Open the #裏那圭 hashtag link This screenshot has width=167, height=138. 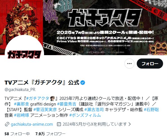(21, 104)
